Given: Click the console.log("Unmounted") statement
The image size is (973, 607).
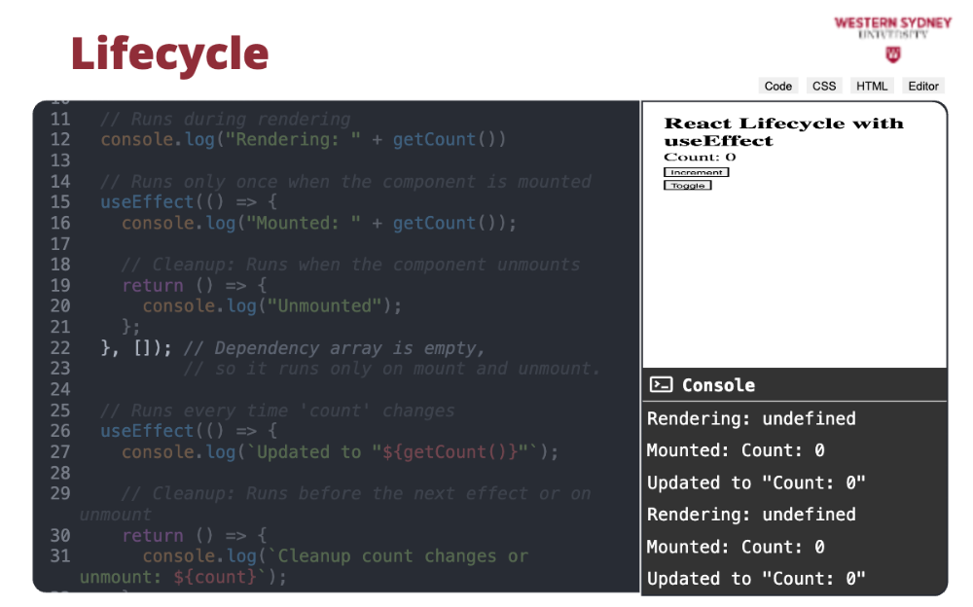Looking at the screenshot, I should [271, 306].
